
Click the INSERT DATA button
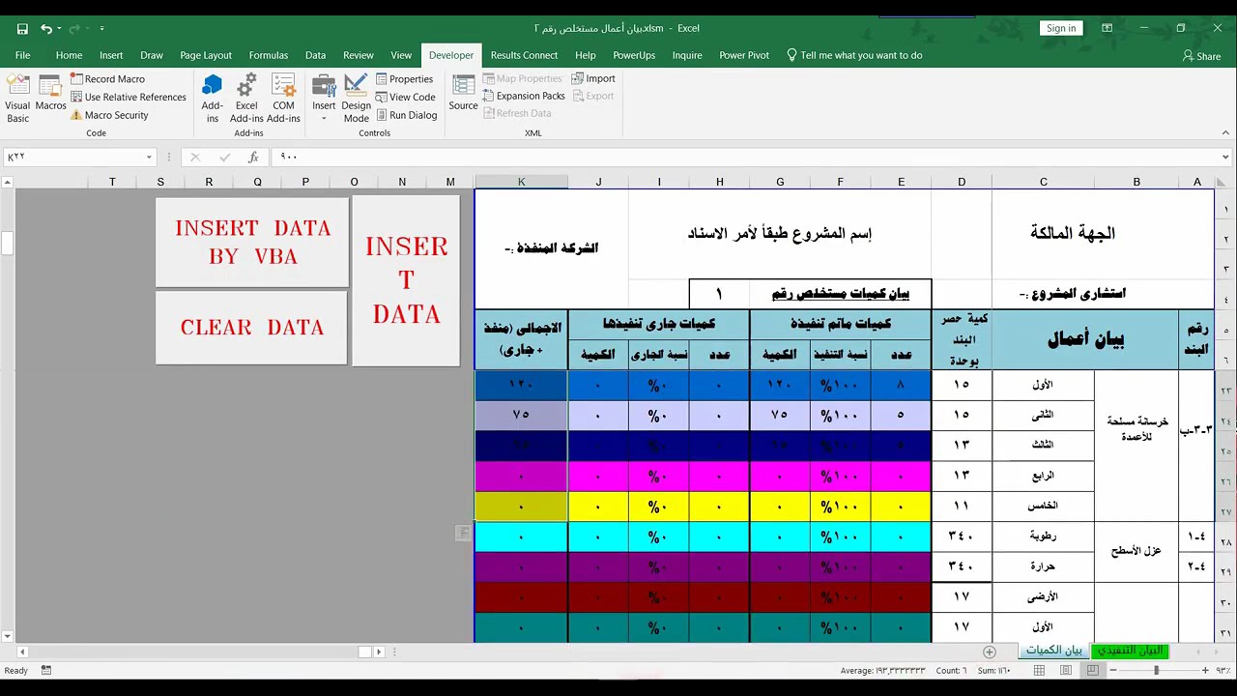[406, 280]
